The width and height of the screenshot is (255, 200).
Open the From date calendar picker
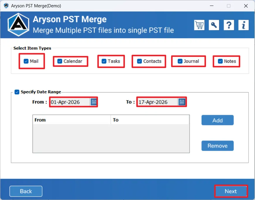94,102
